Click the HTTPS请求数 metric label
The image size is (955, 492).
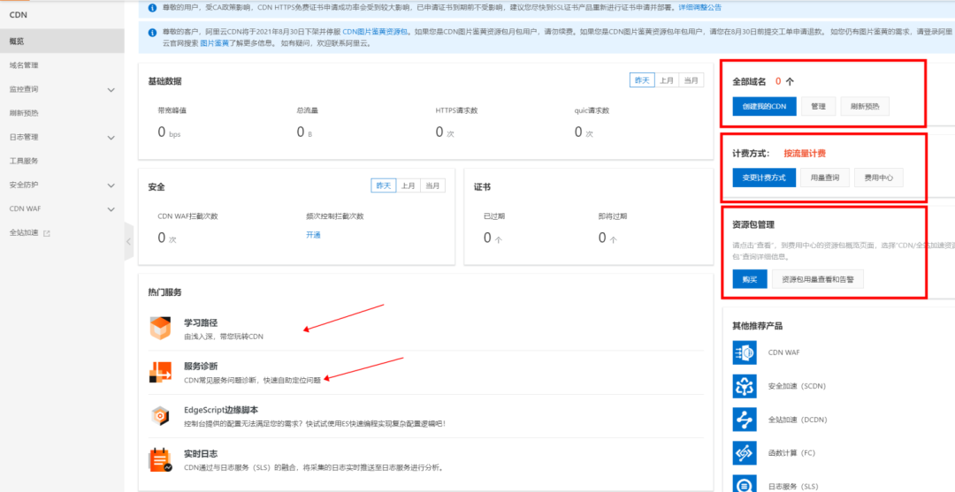(x=456, y=110)
